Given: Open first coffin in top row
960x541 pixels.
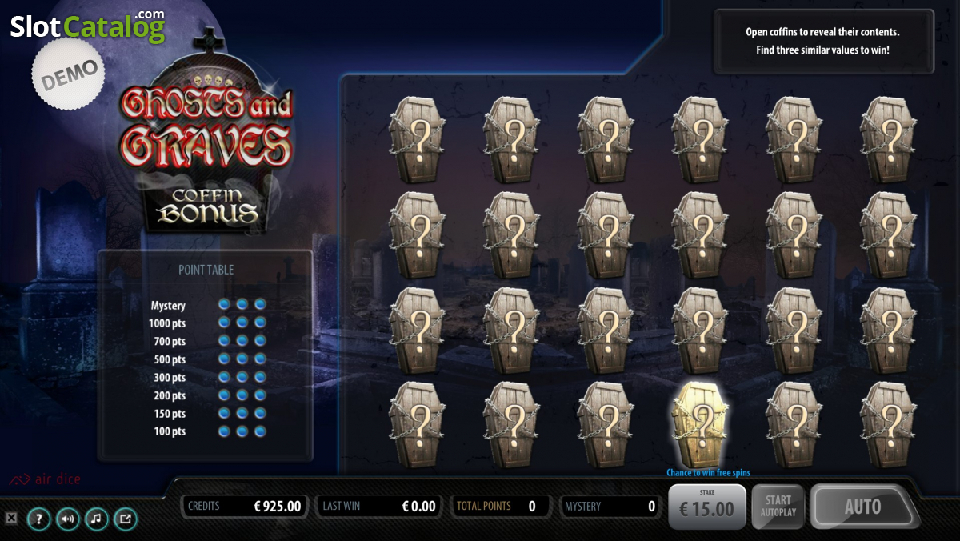Looking at the screenshot, I should coord(417,140).
